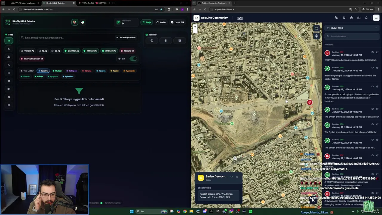Open external link for 10:54 PM event
The width and height of the screenshot is (382, 215).
(x=377, y=52)
